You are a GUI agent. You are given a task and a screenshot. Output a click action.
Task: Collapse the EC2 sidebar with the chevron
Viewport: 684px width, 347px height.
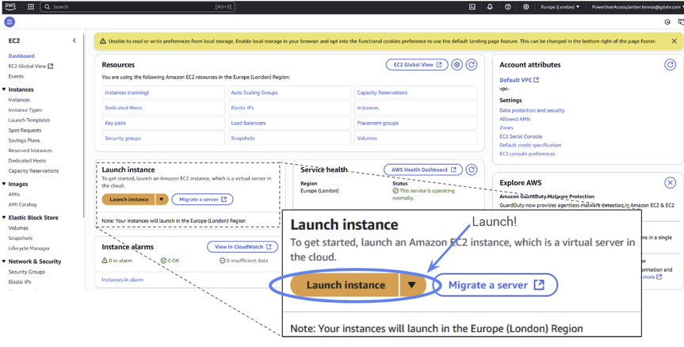pyautogui.click(x=75, y=40)
